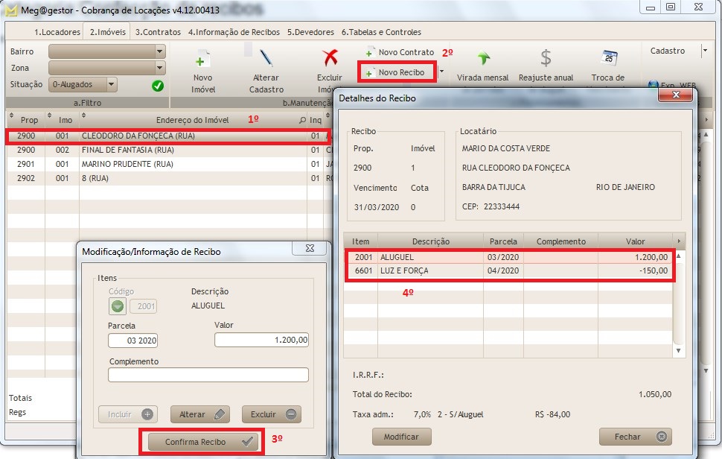Click Novo Contrato in the toolbar
This screenshot has width=722, height=459.
pos(400,52)
